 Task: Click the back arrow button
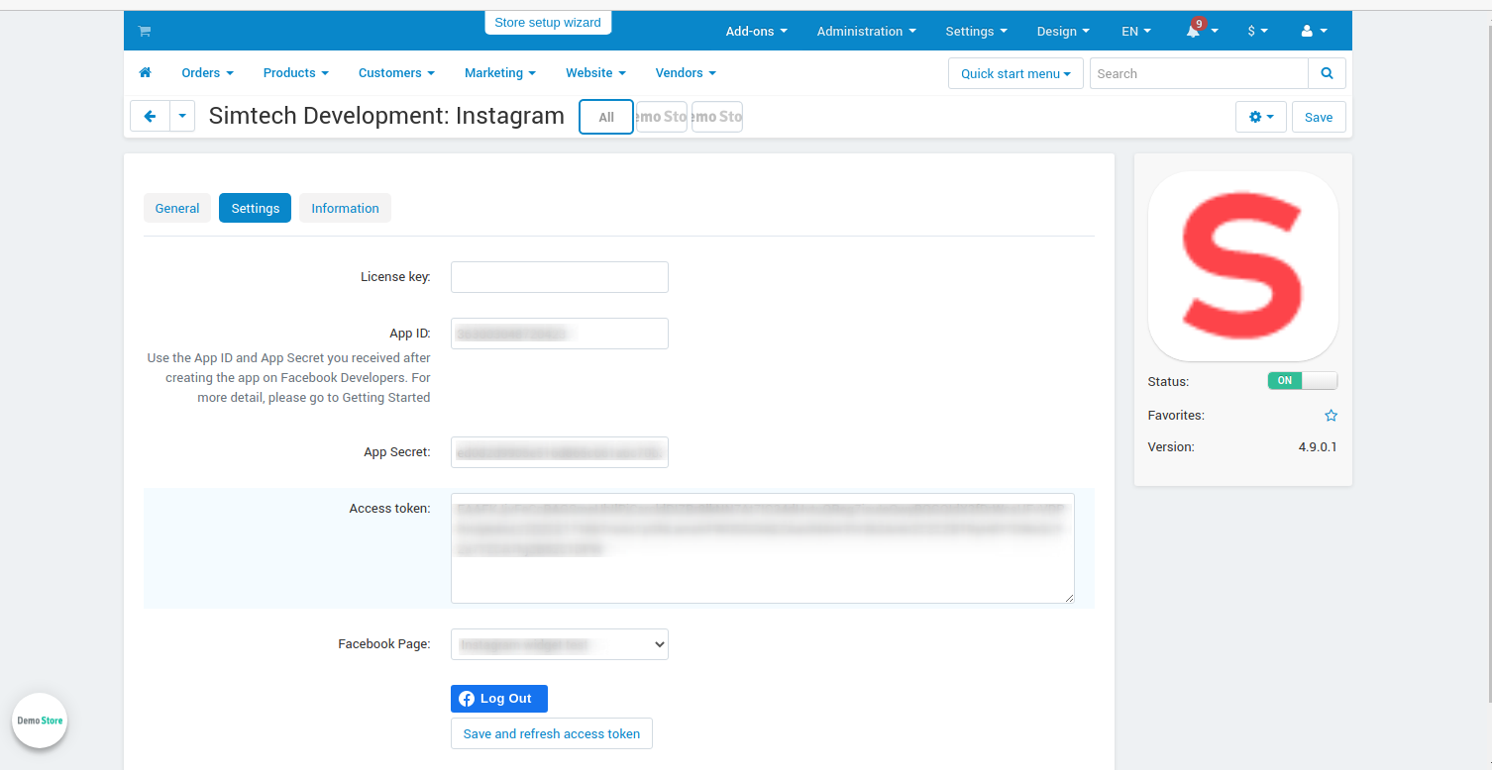click(151, 117)
